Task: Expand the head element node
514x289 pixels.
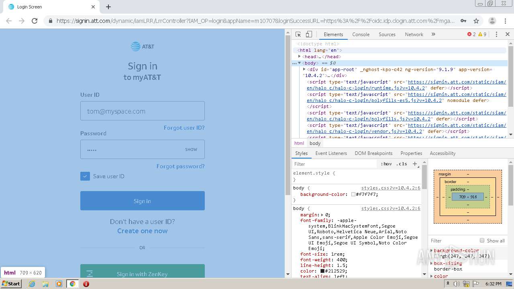Action: click(300, 57)
